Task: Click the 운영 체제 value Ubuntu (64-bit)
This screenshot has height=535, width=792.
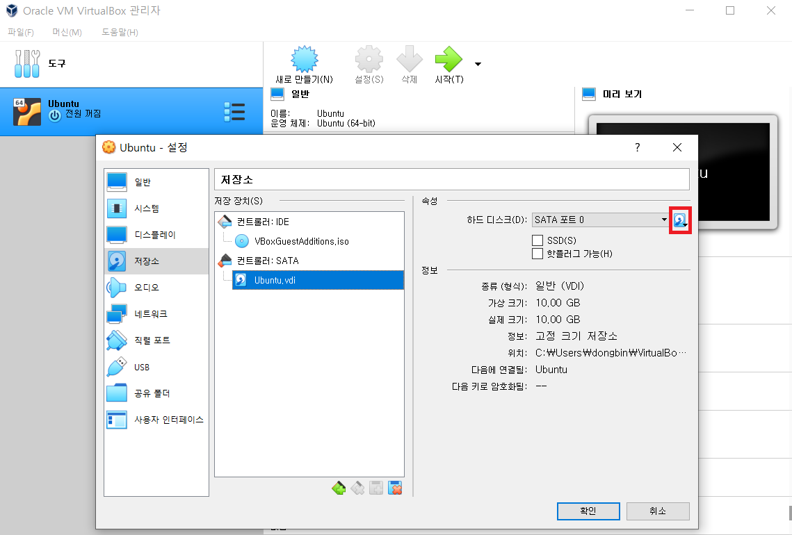Action: point(346,123)
